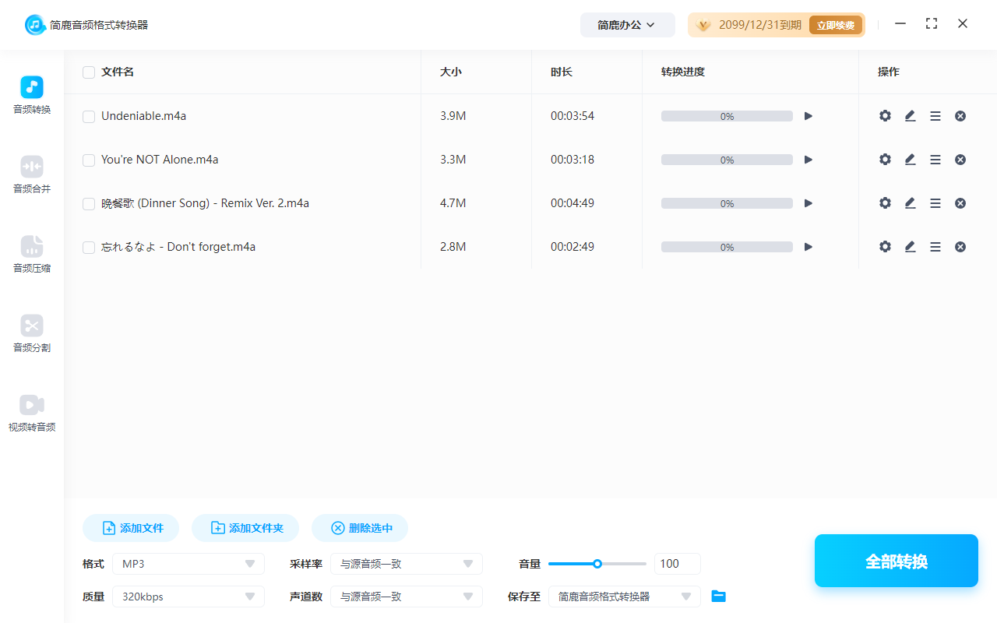Select the 音频合并 sidebar tool

click(x=31, y=174)
